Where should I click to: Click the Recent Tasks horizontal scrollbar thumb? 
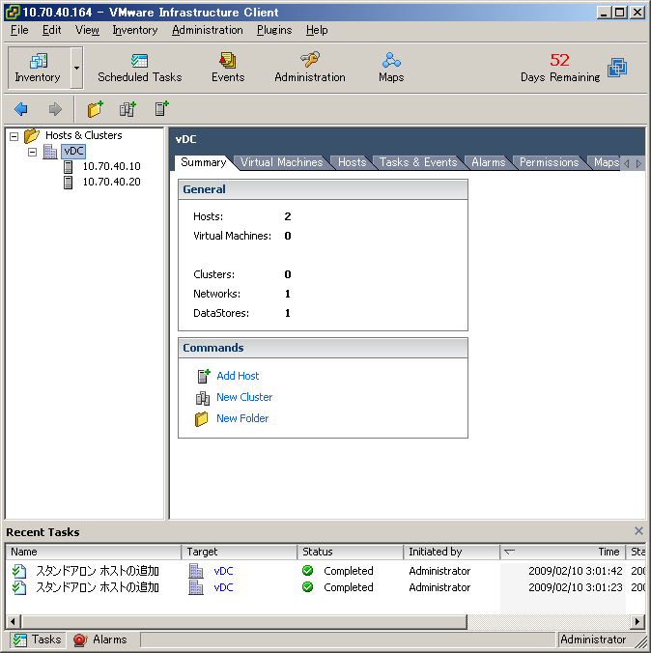click(244, 622)
